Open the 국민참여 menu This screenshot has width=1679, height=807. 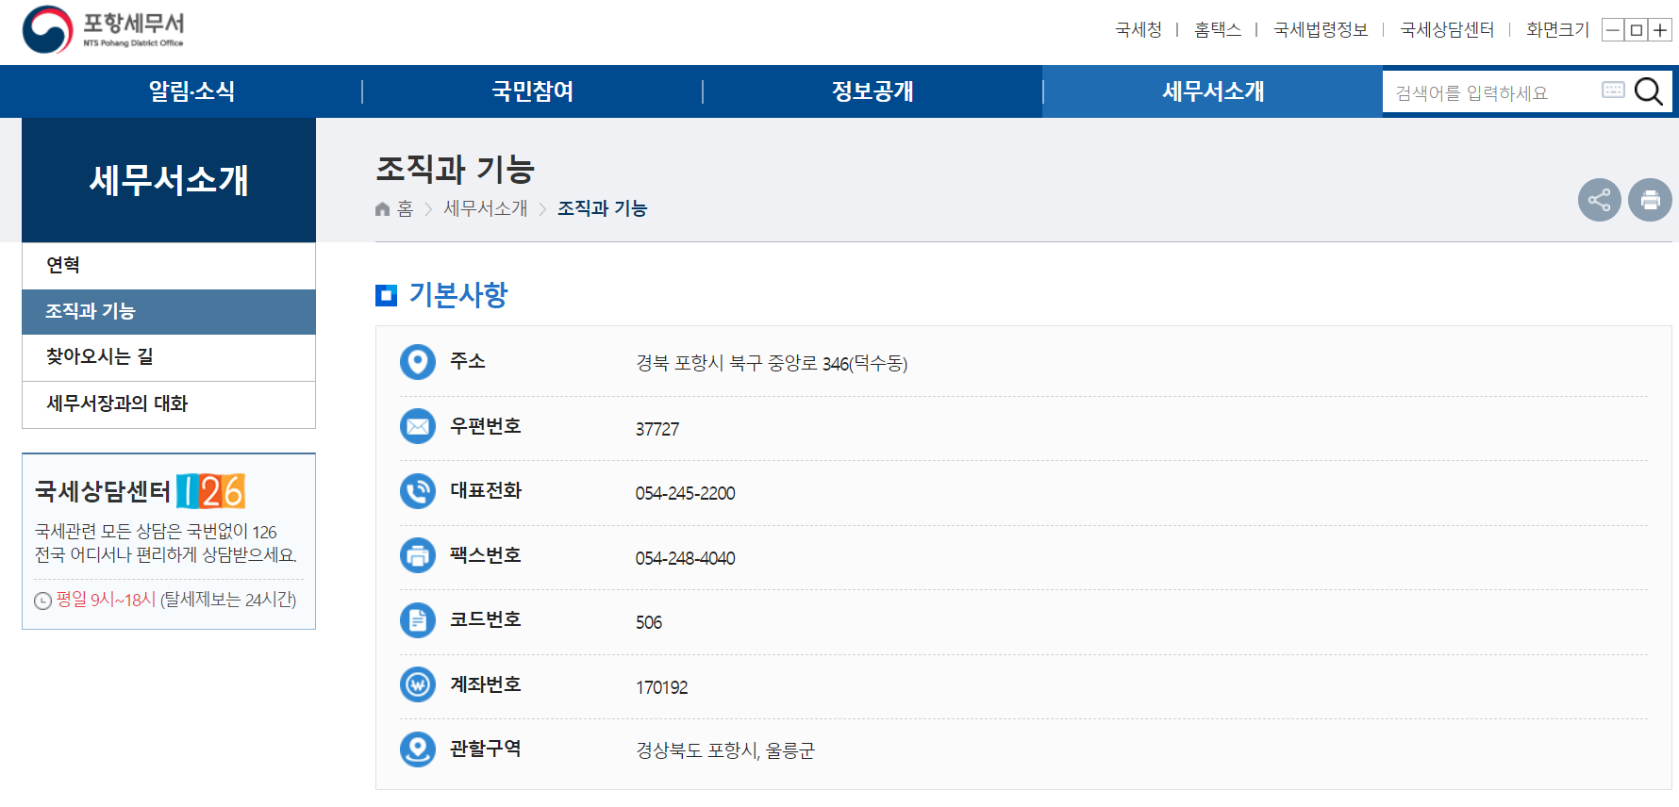[533, 91]
